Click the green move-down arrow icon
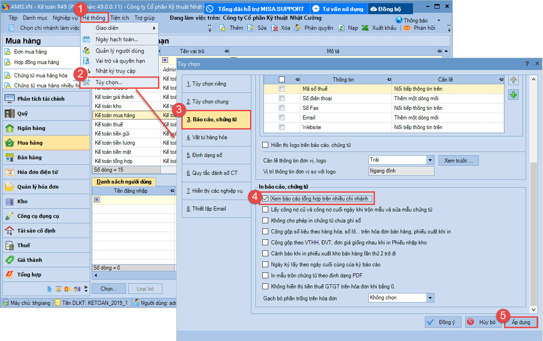This screenshot has height=341, width=543. click(x=513, y=95)
